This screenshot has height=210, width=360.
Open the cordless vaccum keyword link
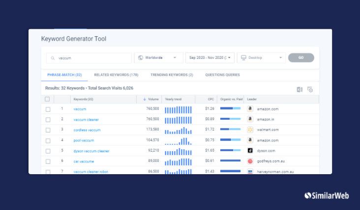point(87,130)
